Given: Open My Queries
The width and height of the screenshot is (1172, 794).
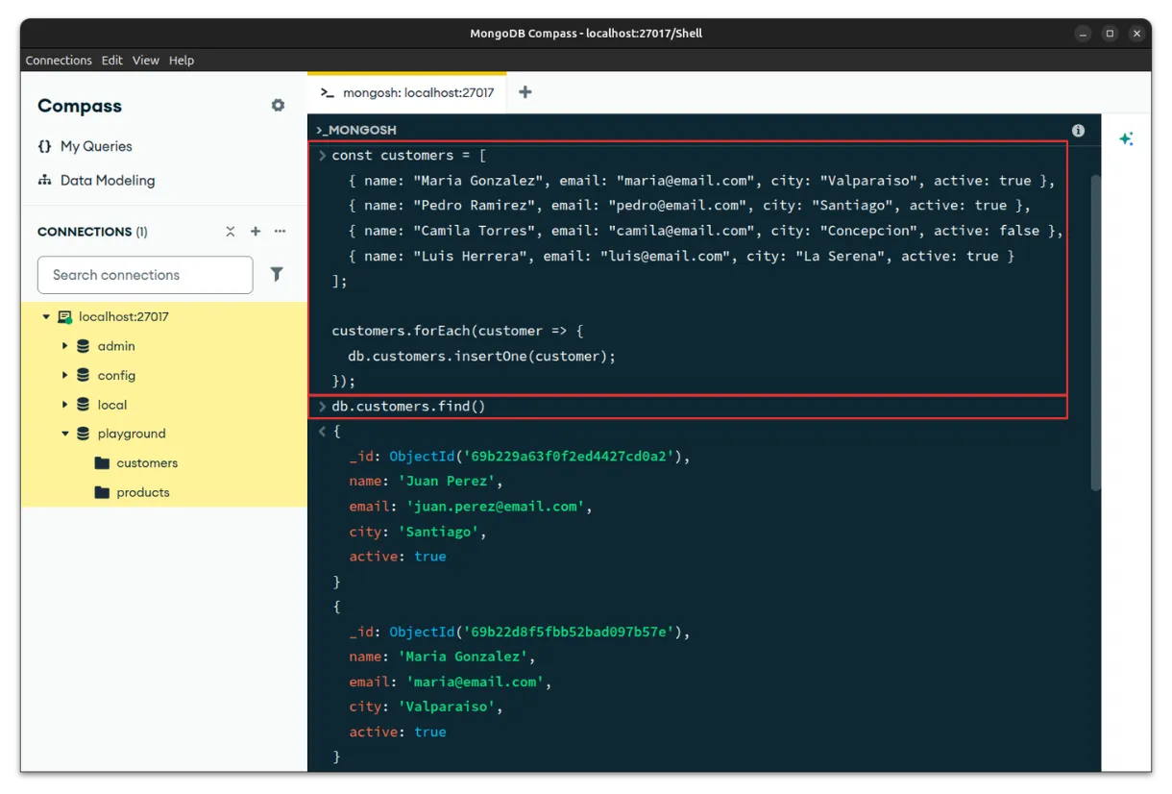Looking at the screenshot, I should (x=95, y=146).
